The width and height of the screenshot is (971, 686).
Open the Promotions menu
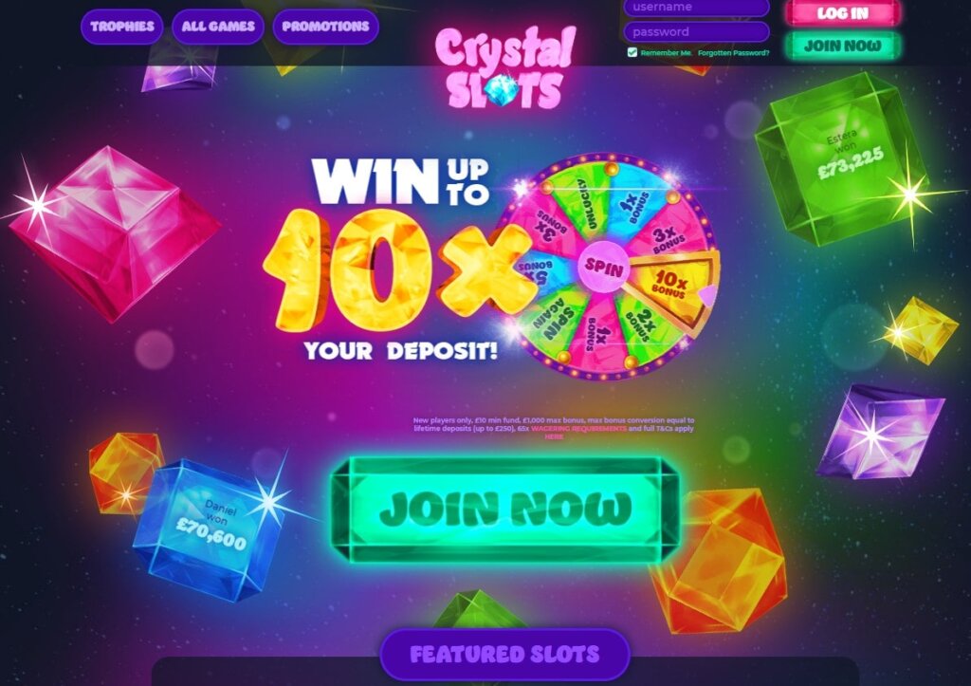click(x=326, y=27)
